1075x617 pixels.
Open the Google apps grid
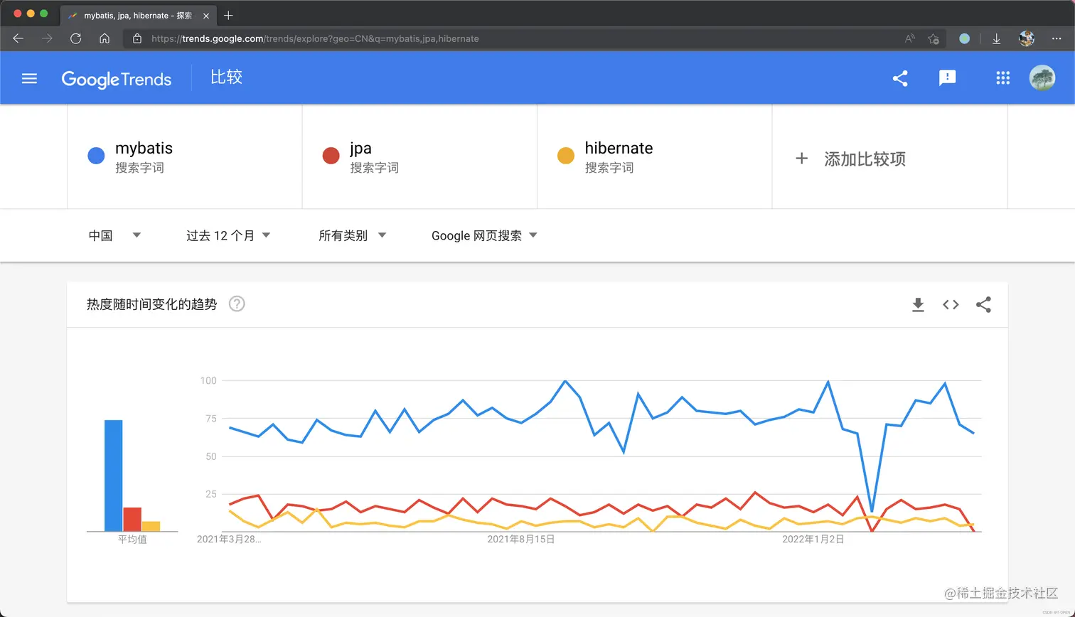[1003, 78]
